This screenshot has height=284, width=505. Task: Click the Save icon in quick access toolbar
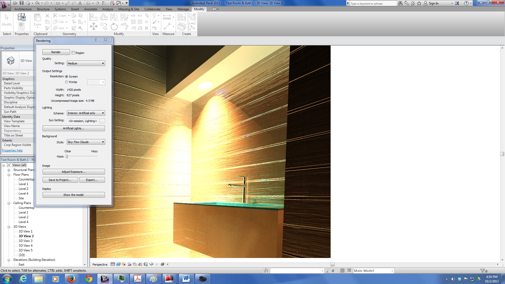22,3
